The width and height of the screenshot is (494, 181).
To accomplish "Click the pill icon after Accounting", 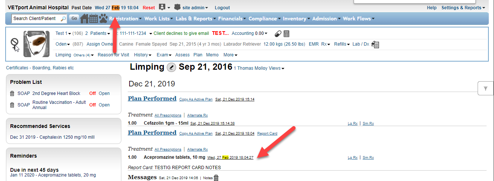I will coord(278,34).
